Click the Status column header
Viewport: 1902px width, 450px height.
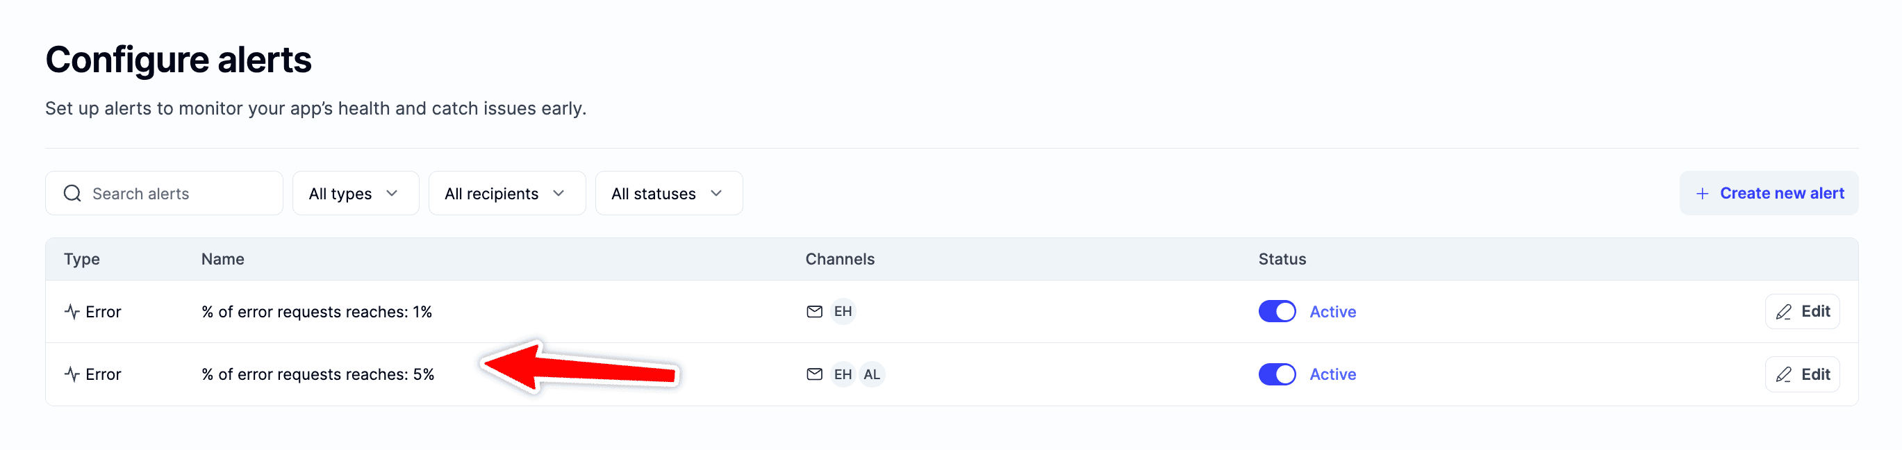pyautogui.click(x=1282, y=259)
